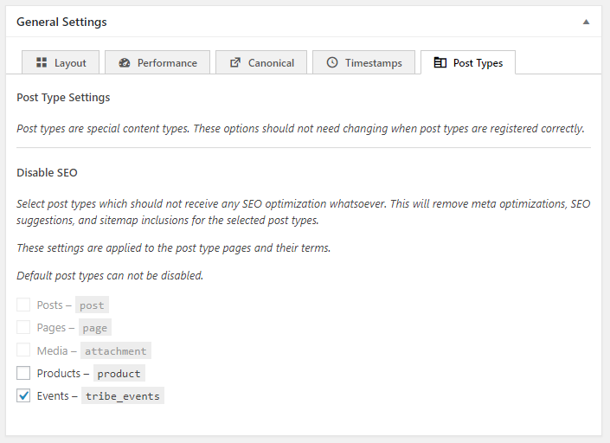Click the 'tribe_events' code label
The height and width of the screenshot is (443, 610).
[123, 395]
